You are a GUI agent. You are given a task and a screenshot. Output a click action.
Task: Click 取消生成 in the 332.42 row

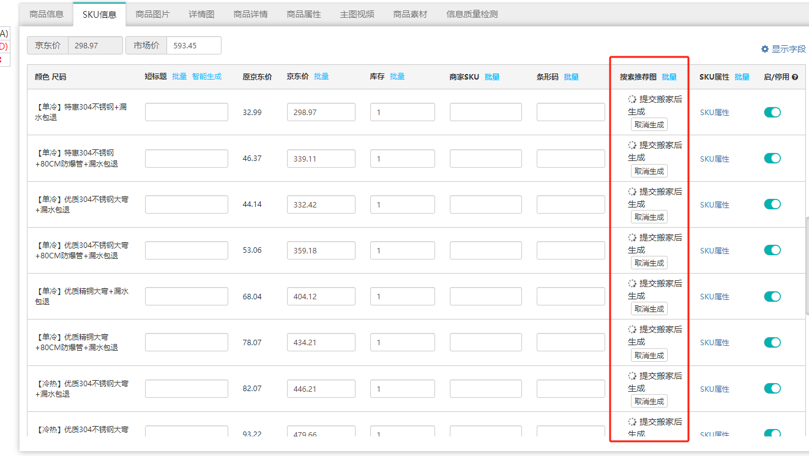point(649,217)
